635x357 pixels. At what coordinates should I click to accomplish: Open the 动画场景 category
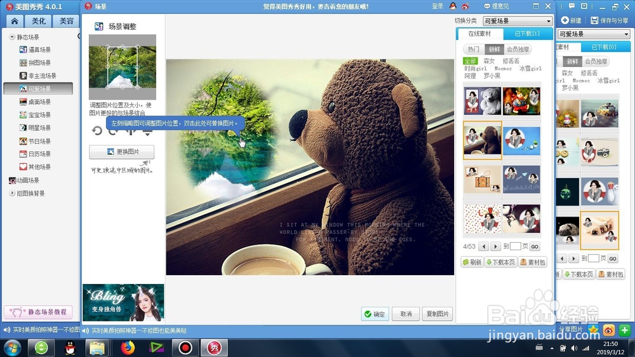pos(24,180)
